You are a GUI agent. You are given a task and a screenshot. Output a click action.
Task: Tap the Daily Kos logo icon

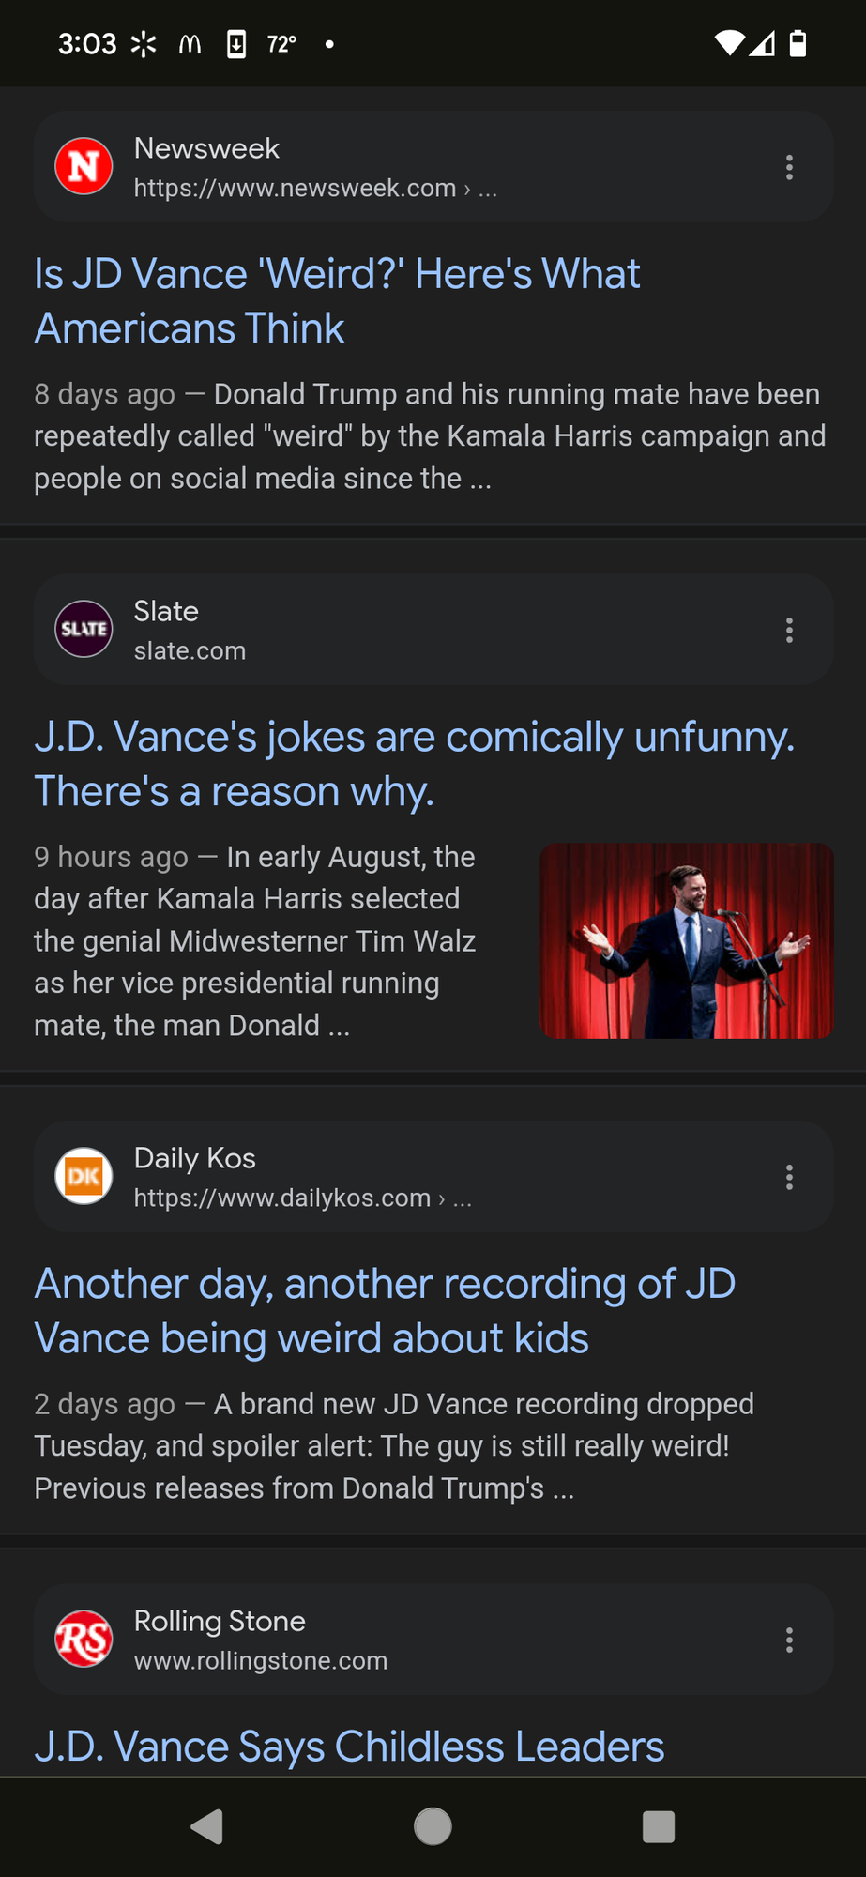point(84,1176)
